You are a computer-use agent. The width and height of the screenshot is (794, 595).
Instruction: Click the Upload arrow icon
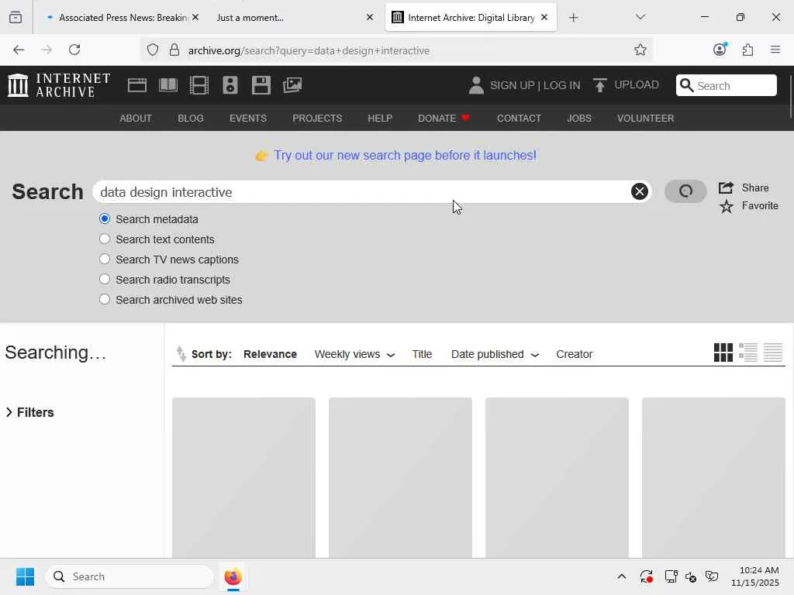tap(600, 85)
